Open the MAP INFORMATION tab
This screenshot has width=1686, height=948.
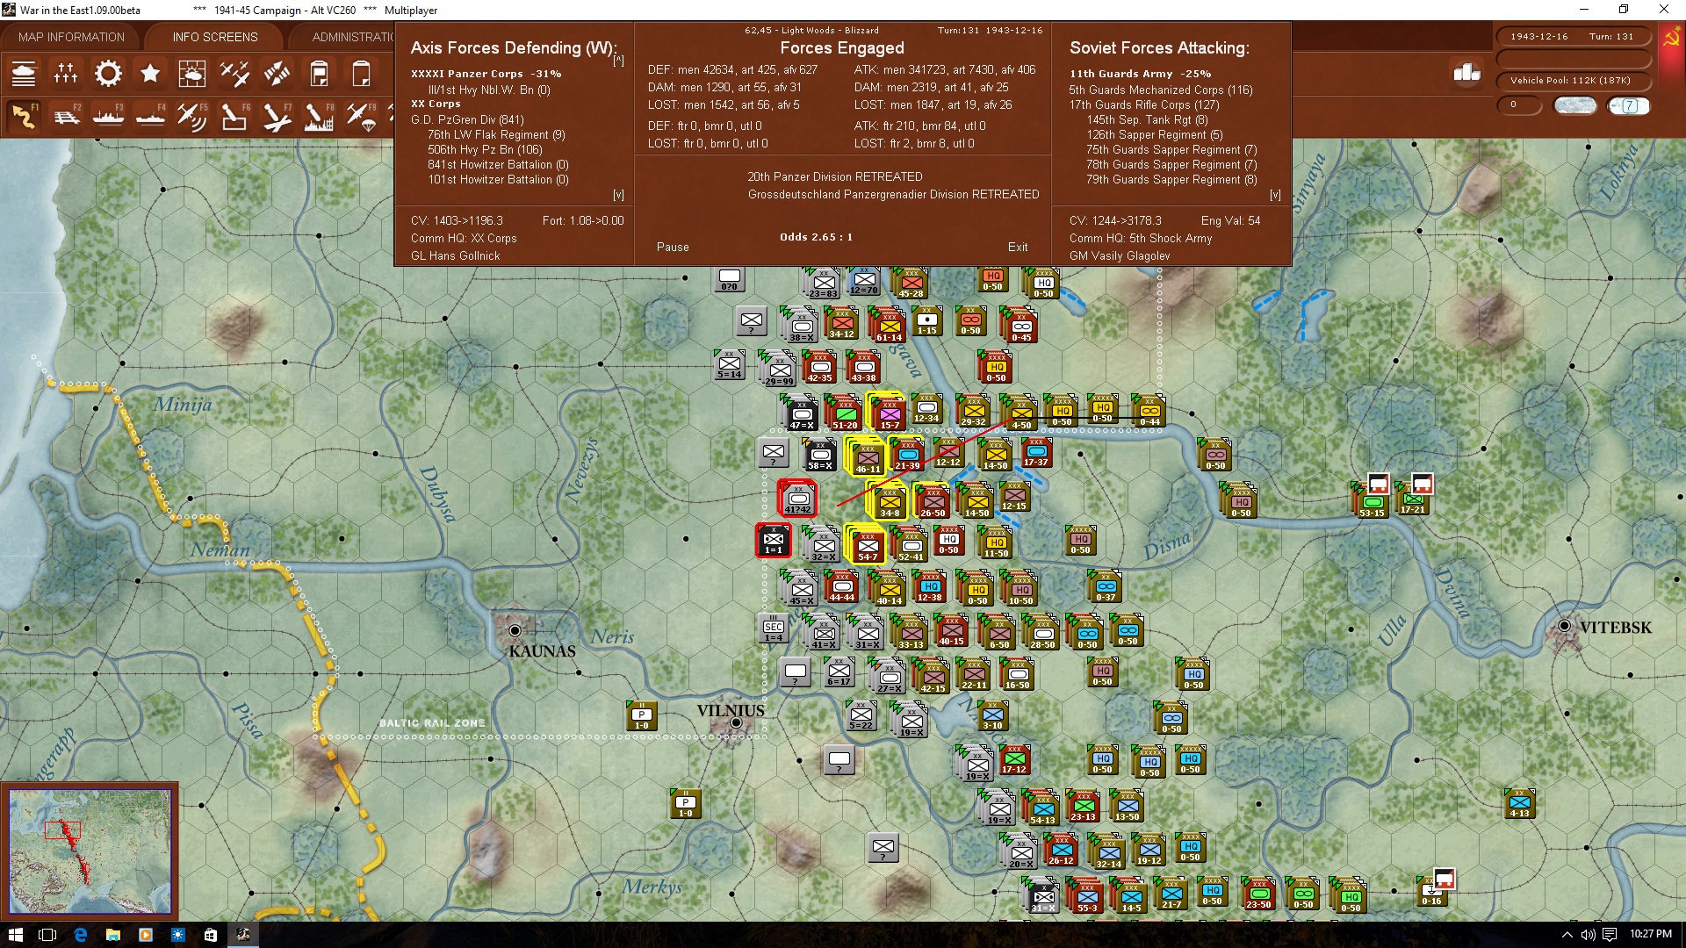[x=71, y=37]
